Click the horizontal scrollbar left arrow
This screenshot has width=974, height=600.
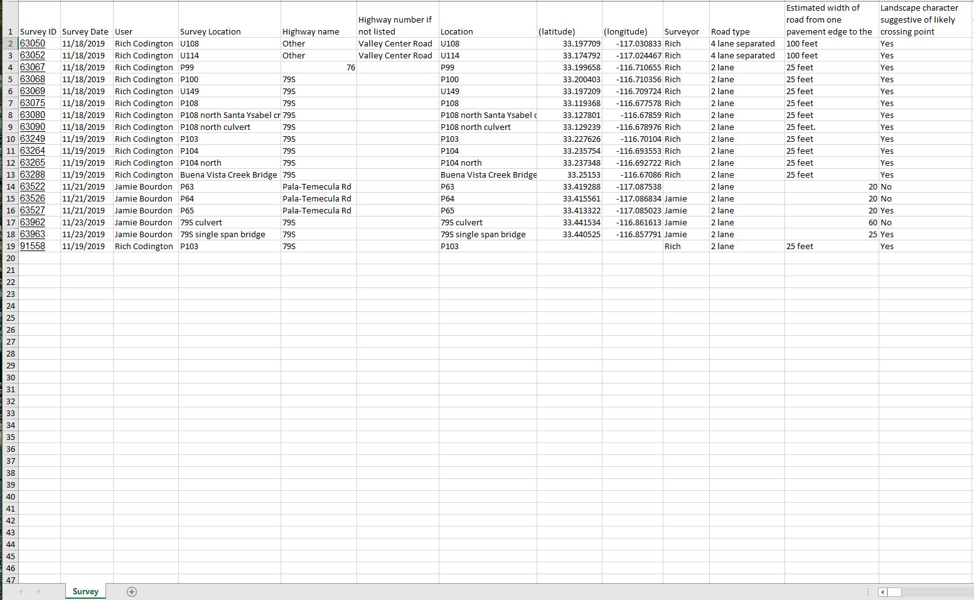click(x=882, y=592)
